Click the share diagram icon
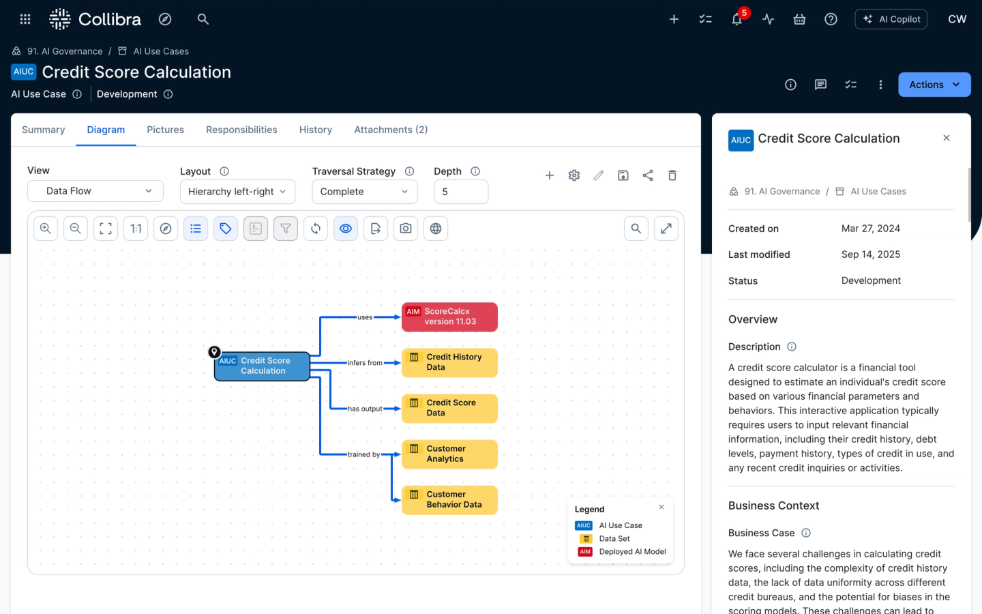Image resolution: width=982 pixels, height=614 pixels. tap(648, 175)
